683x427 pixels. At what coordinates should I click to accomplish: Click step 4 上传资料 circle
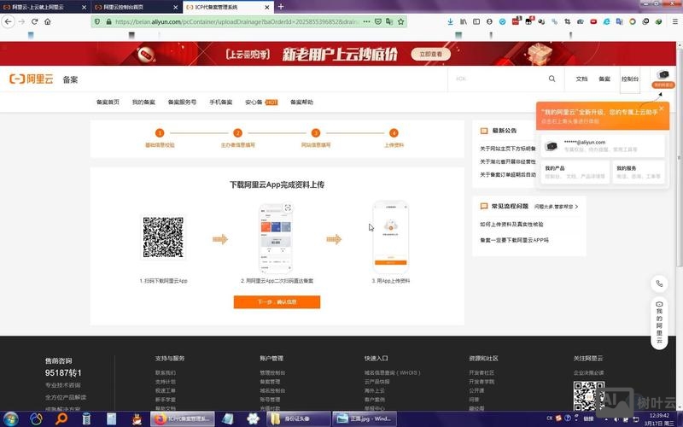pos(394,133)
